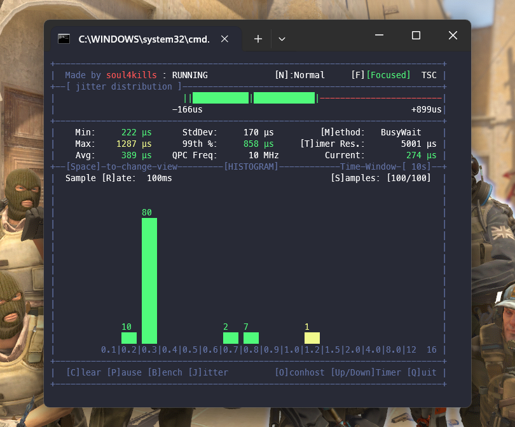Image resolution: width=515 pixels, height=427 pixels.
Task: Toggle the [F][Focused] mode label
Action: click(x=381, y=75)
